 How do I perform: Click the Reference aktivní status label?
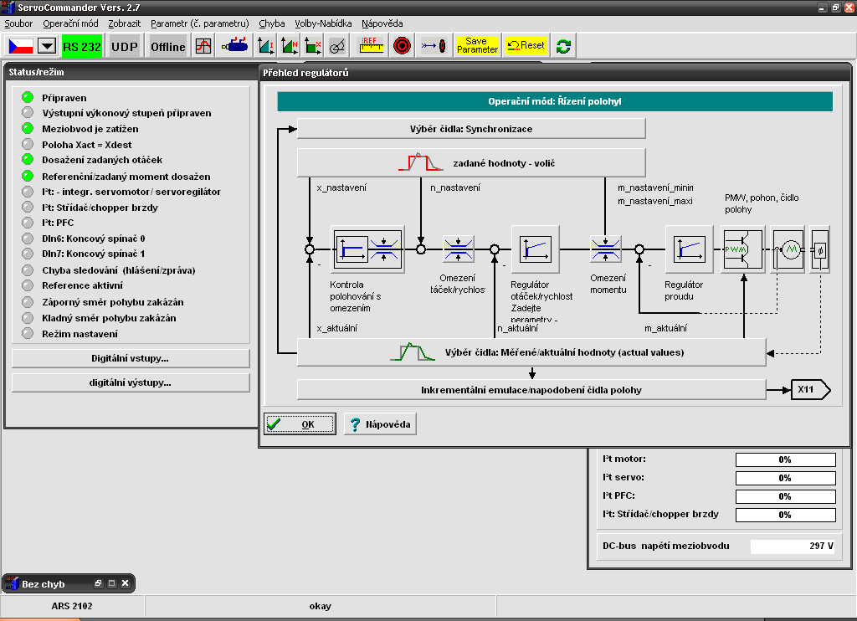(x=83, y=285)
